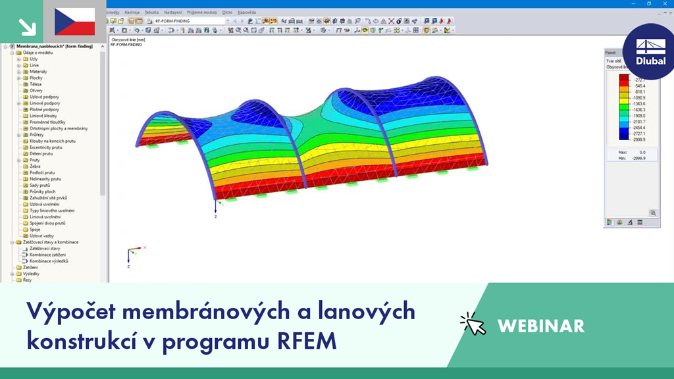Toggle the navigator display button in toolbar

point(132,20)
